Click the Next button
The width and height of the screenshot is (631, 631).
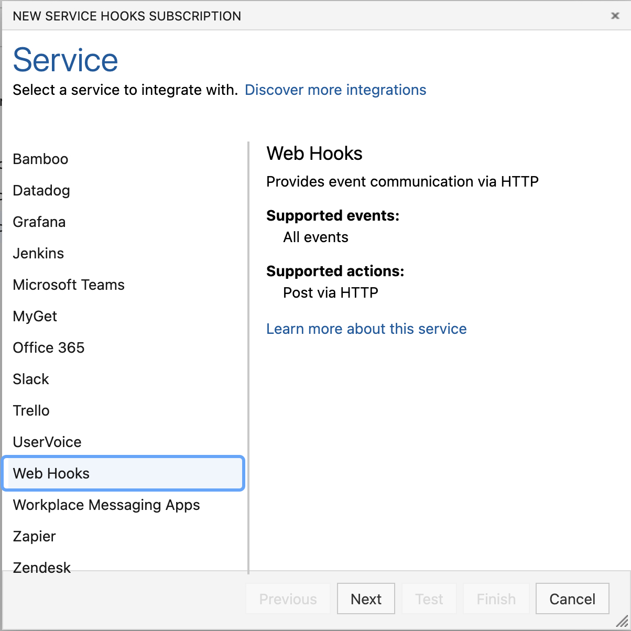366,599
